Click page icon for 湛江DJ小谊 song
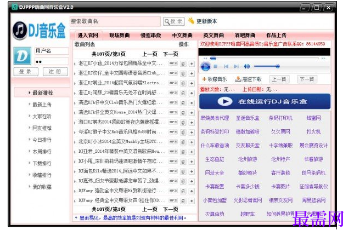The height and width of the screenshot is (236, 354). point(183,64)
